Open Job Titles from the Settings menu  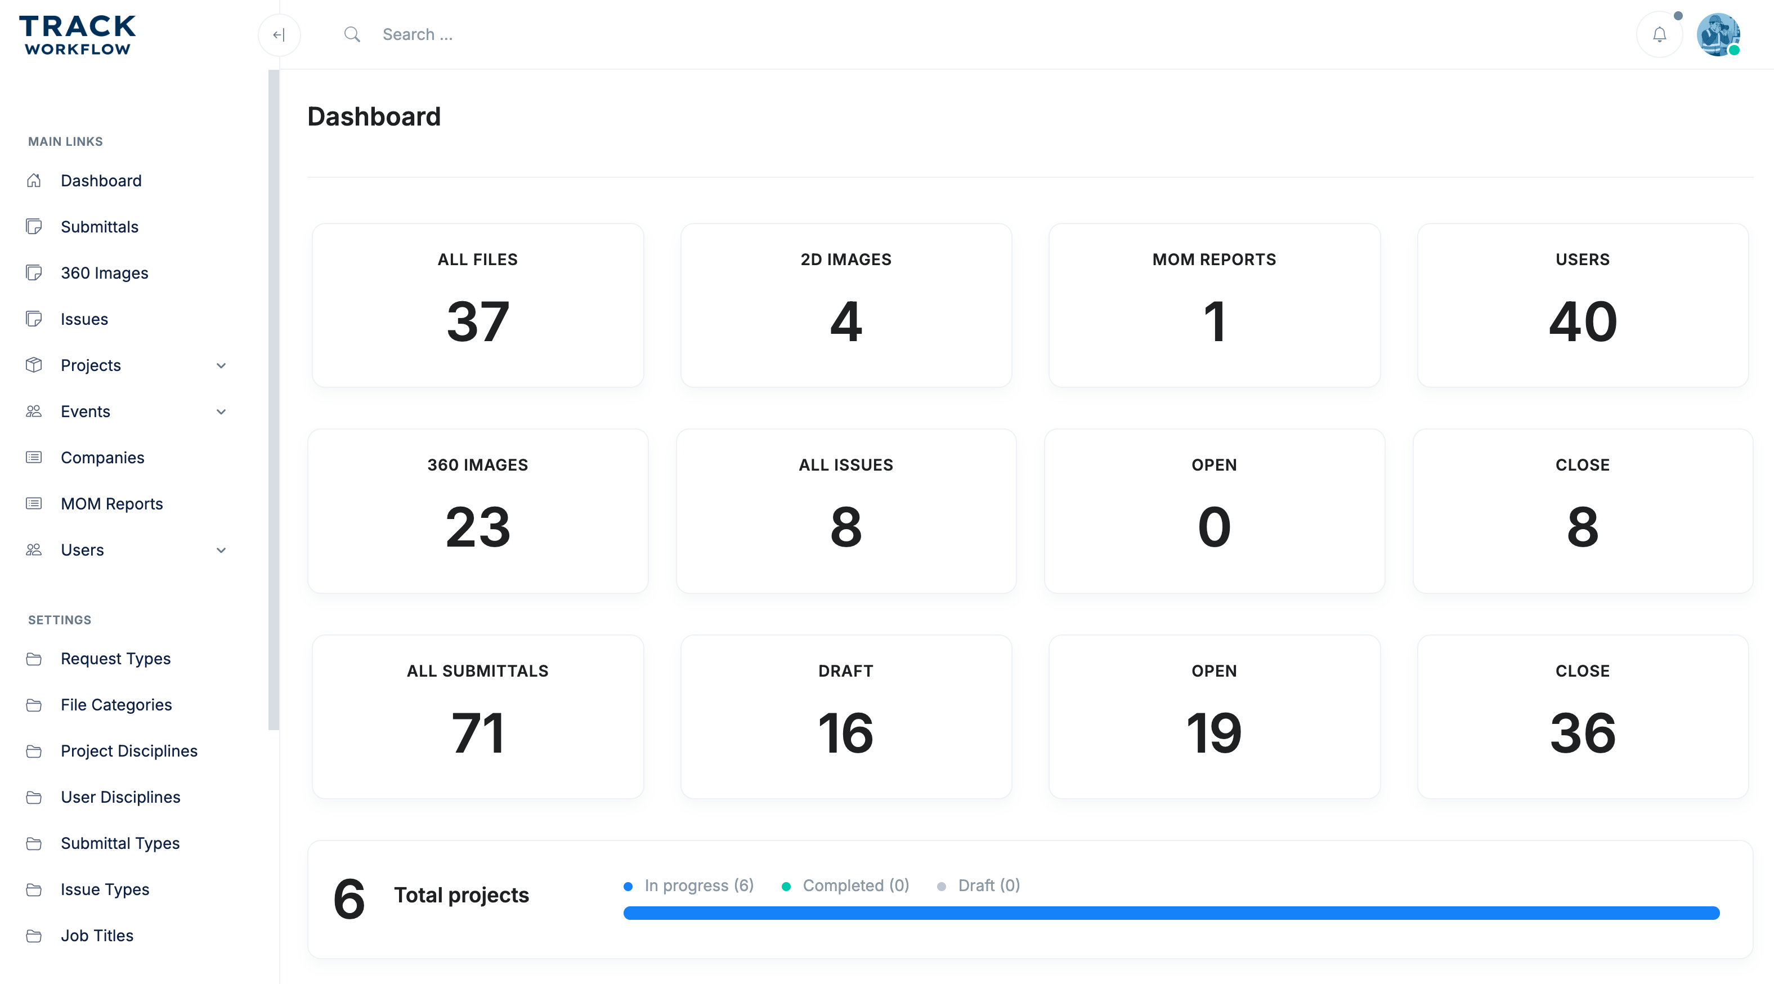[x=96, y=935]
